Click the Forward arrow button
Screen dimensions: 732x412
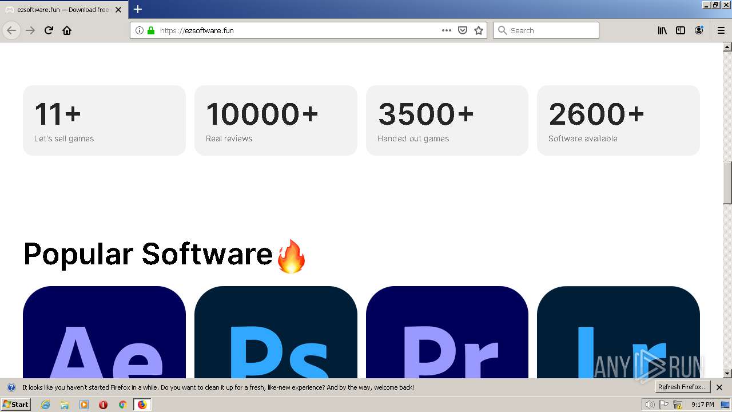[30, 30]
